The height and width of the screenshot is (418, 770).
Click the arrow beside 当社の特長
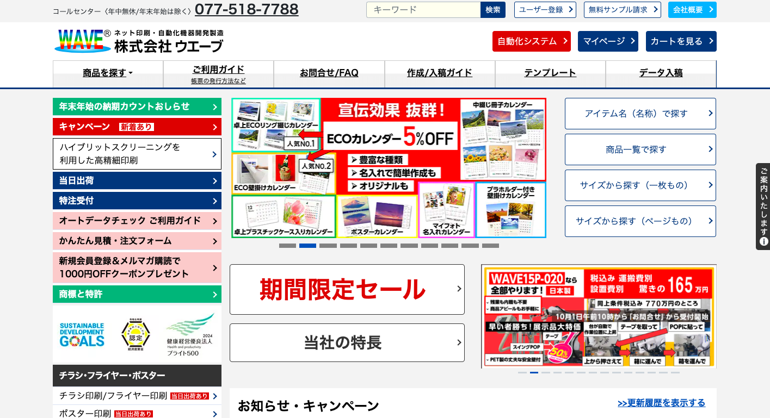tap(459, 342)
